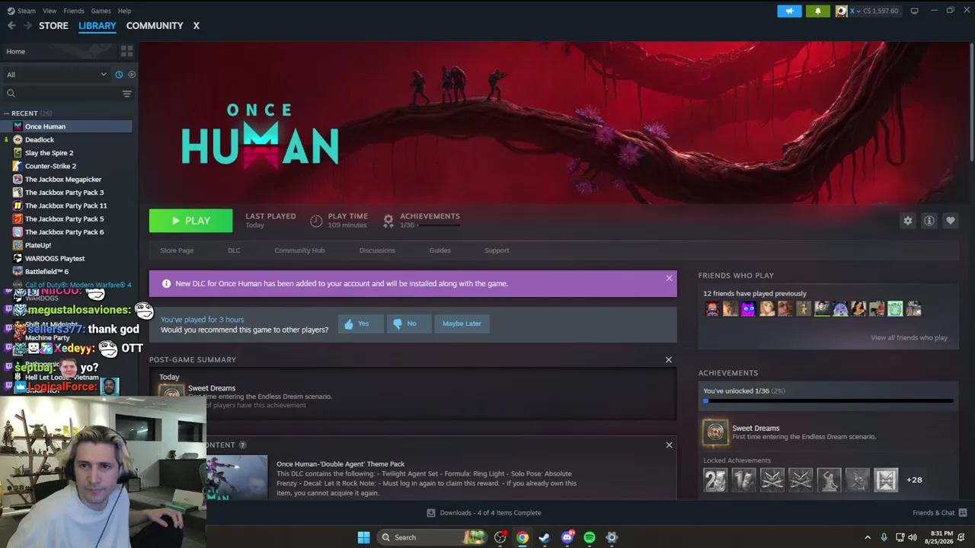Open the Support link
Screen dimensions: 975x548
tap(497, 250)
